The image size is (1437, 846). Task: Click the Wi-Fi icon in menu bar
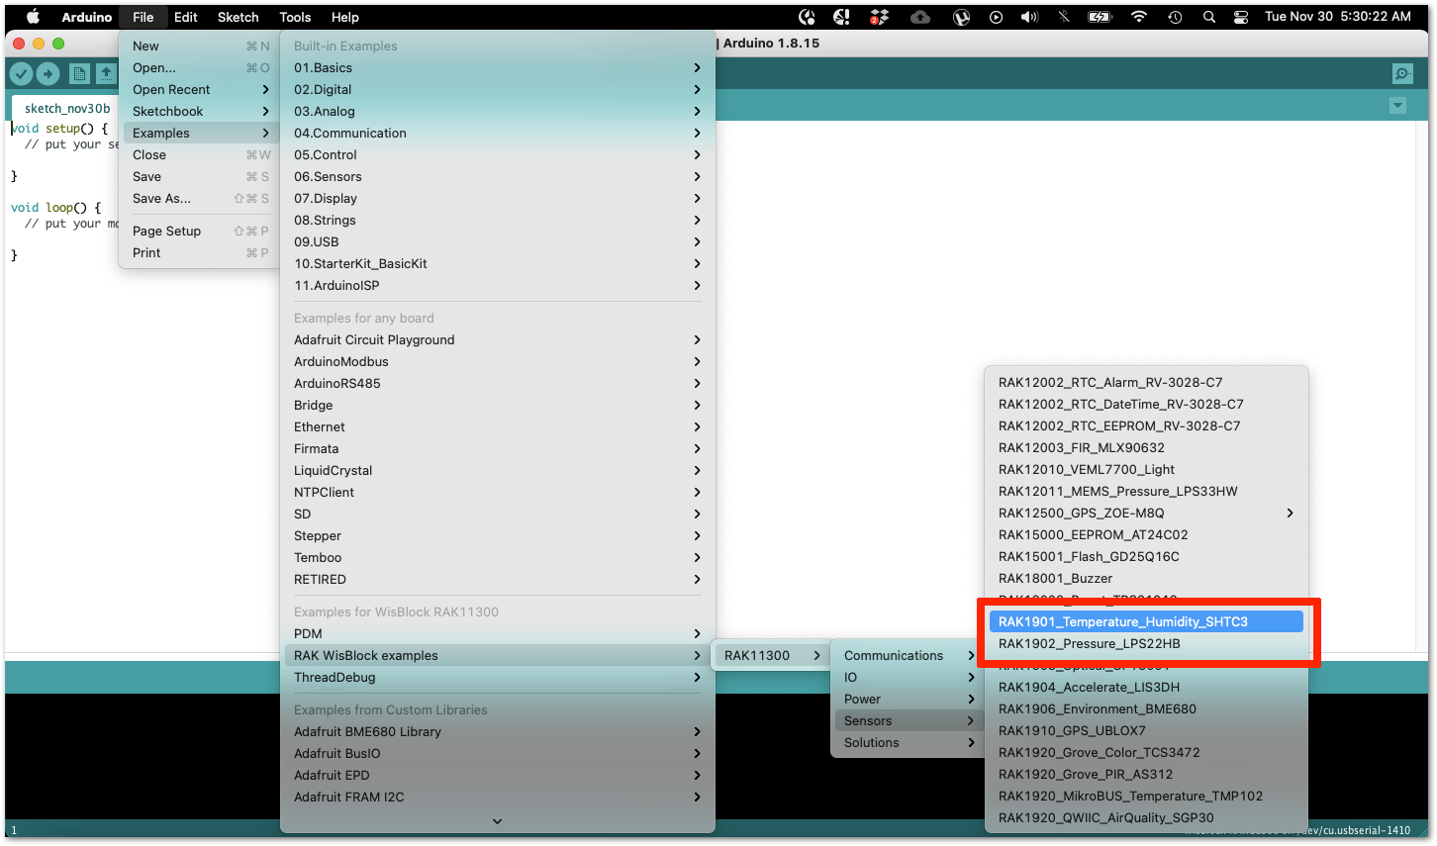pos(1139,17)
